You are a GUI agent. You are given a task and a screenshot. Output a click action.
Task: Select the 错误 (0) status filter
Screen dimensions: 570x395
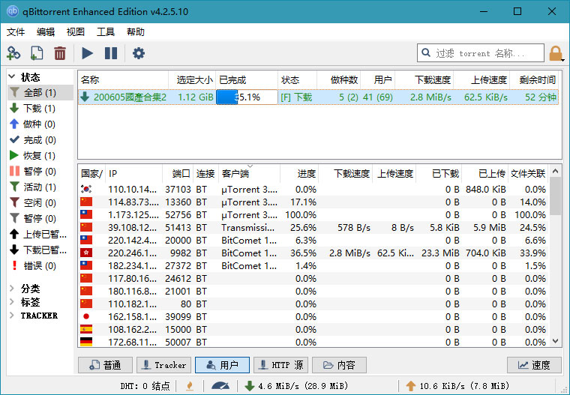[40, 266]
